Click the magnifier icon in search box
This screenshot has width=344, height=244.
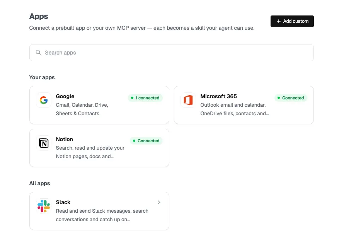(x=38, y=53)
